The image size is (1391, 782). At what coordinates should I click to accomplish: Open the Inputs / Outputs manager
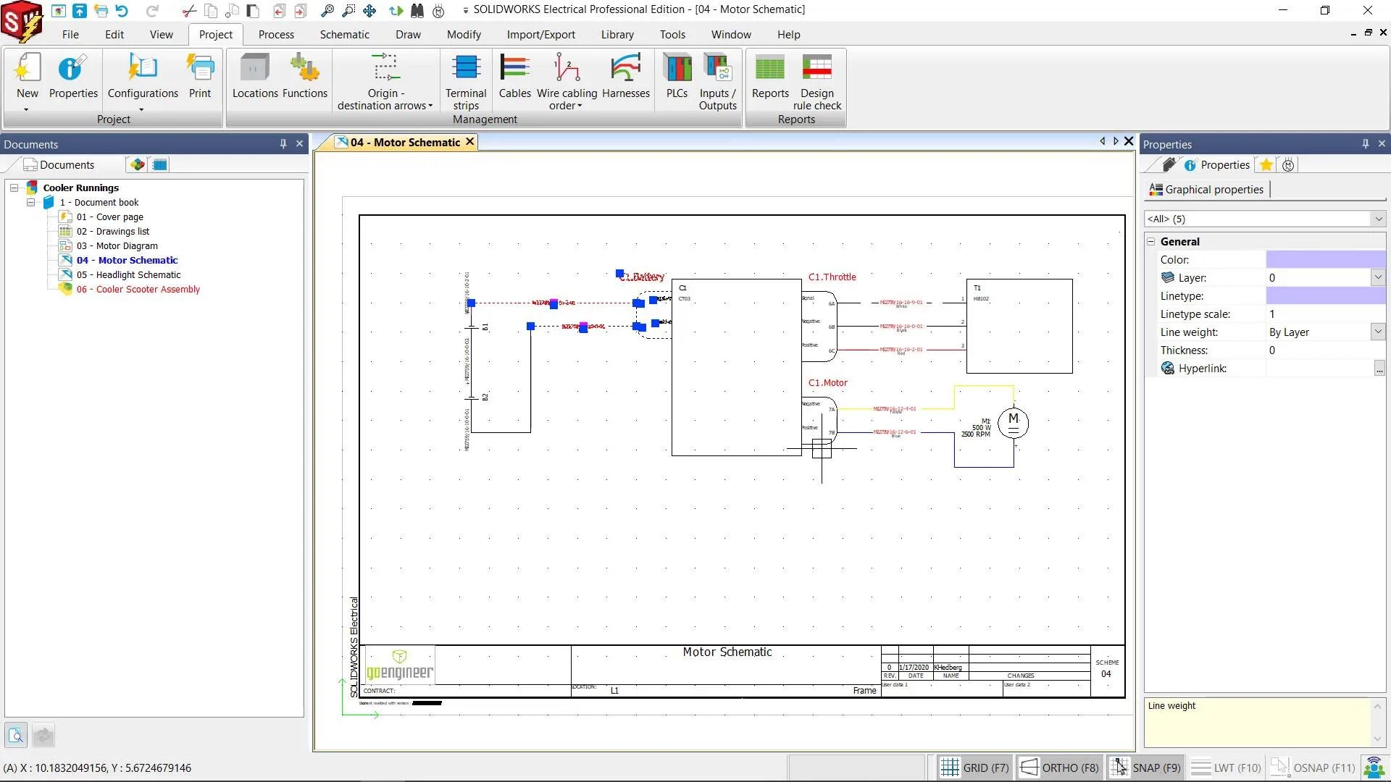tap(717, 81)
